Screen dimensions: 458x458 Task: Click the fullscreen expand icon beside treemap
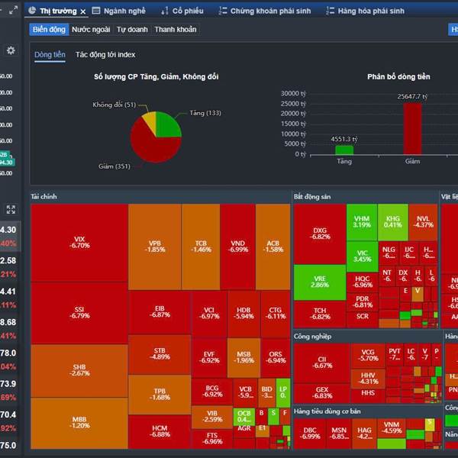11,209
